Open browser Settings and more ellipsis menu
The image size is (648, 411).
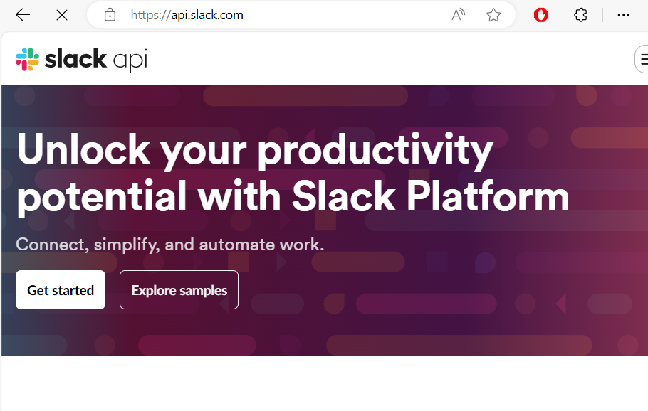tap(623, 15)
